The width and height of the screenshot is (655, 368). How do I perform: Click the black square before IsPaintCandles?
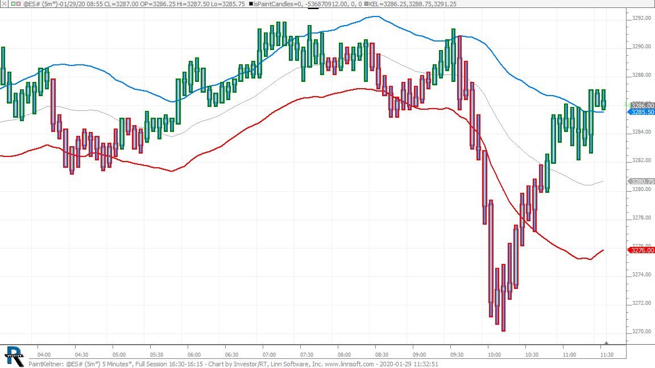[252, 4]
